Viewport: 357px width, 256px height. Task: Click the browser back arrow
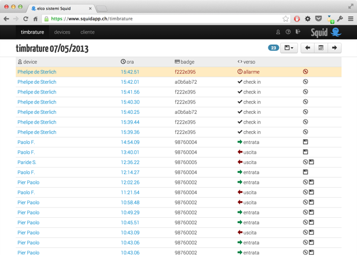pyautogui.click(x=6, y=19)
